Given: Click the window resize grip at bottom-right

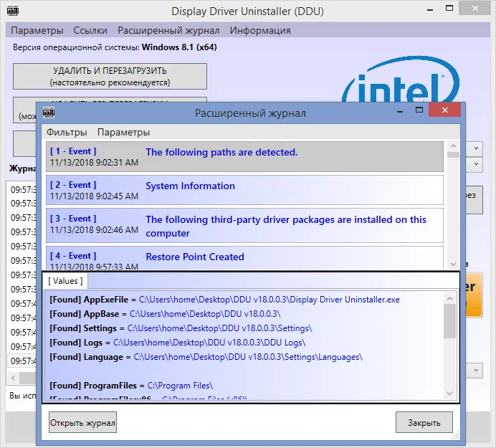Looking at the screenshot, I should pos(455,435).
